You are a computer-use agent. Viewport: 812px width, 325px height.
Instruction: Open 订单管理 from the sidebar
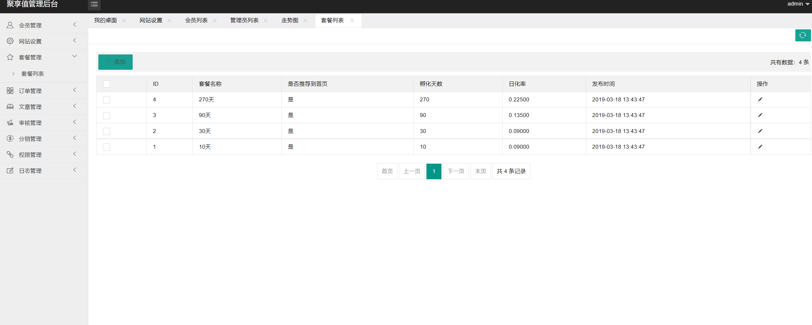[x=10, y=90]
